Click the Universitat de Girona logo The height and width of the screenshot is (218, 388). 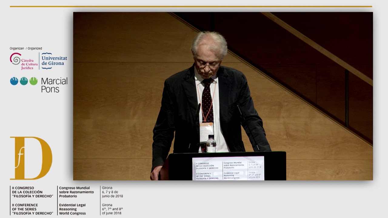pos(54,61)
